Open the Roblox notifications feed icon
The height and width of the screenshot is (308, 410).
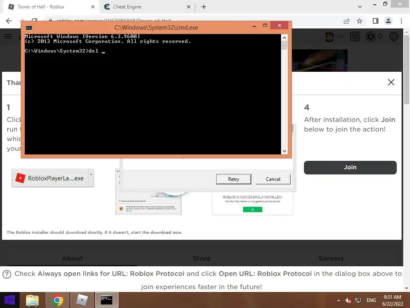pos(355,36)
